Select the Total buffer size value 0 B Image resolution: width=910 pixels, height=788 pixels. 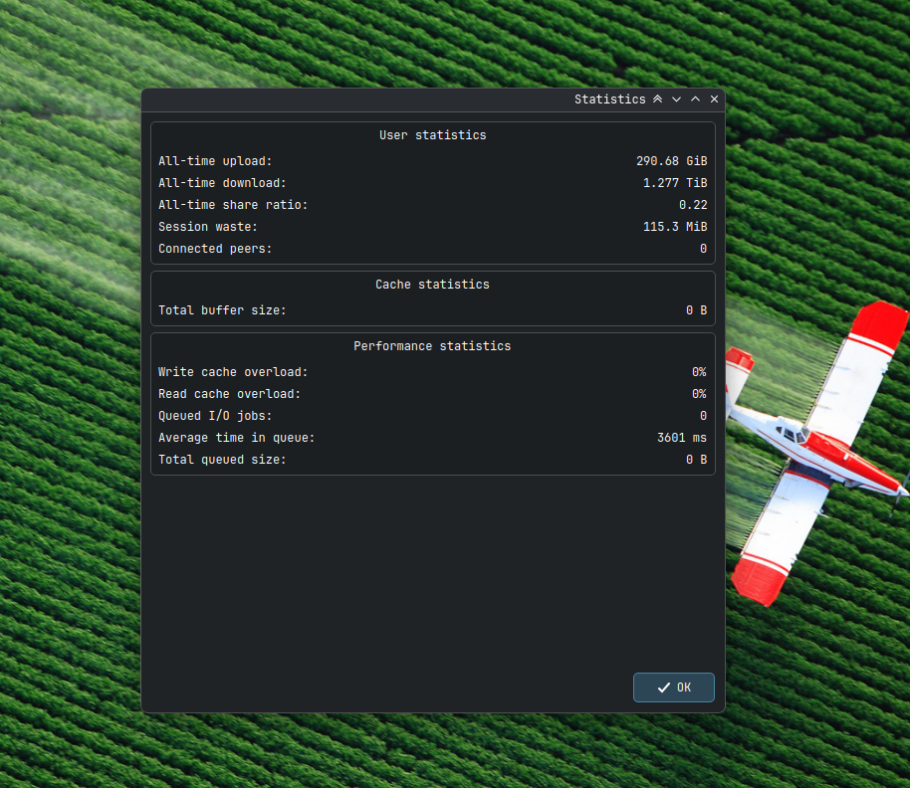[696, 310]
